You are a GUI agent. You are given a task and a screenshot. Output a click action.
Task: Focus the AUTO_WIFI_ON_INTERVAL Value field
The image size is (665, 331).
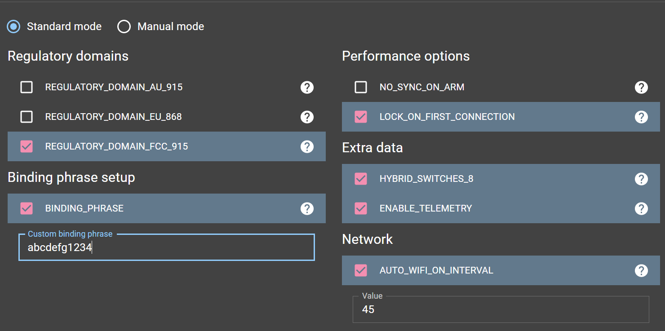501,309
